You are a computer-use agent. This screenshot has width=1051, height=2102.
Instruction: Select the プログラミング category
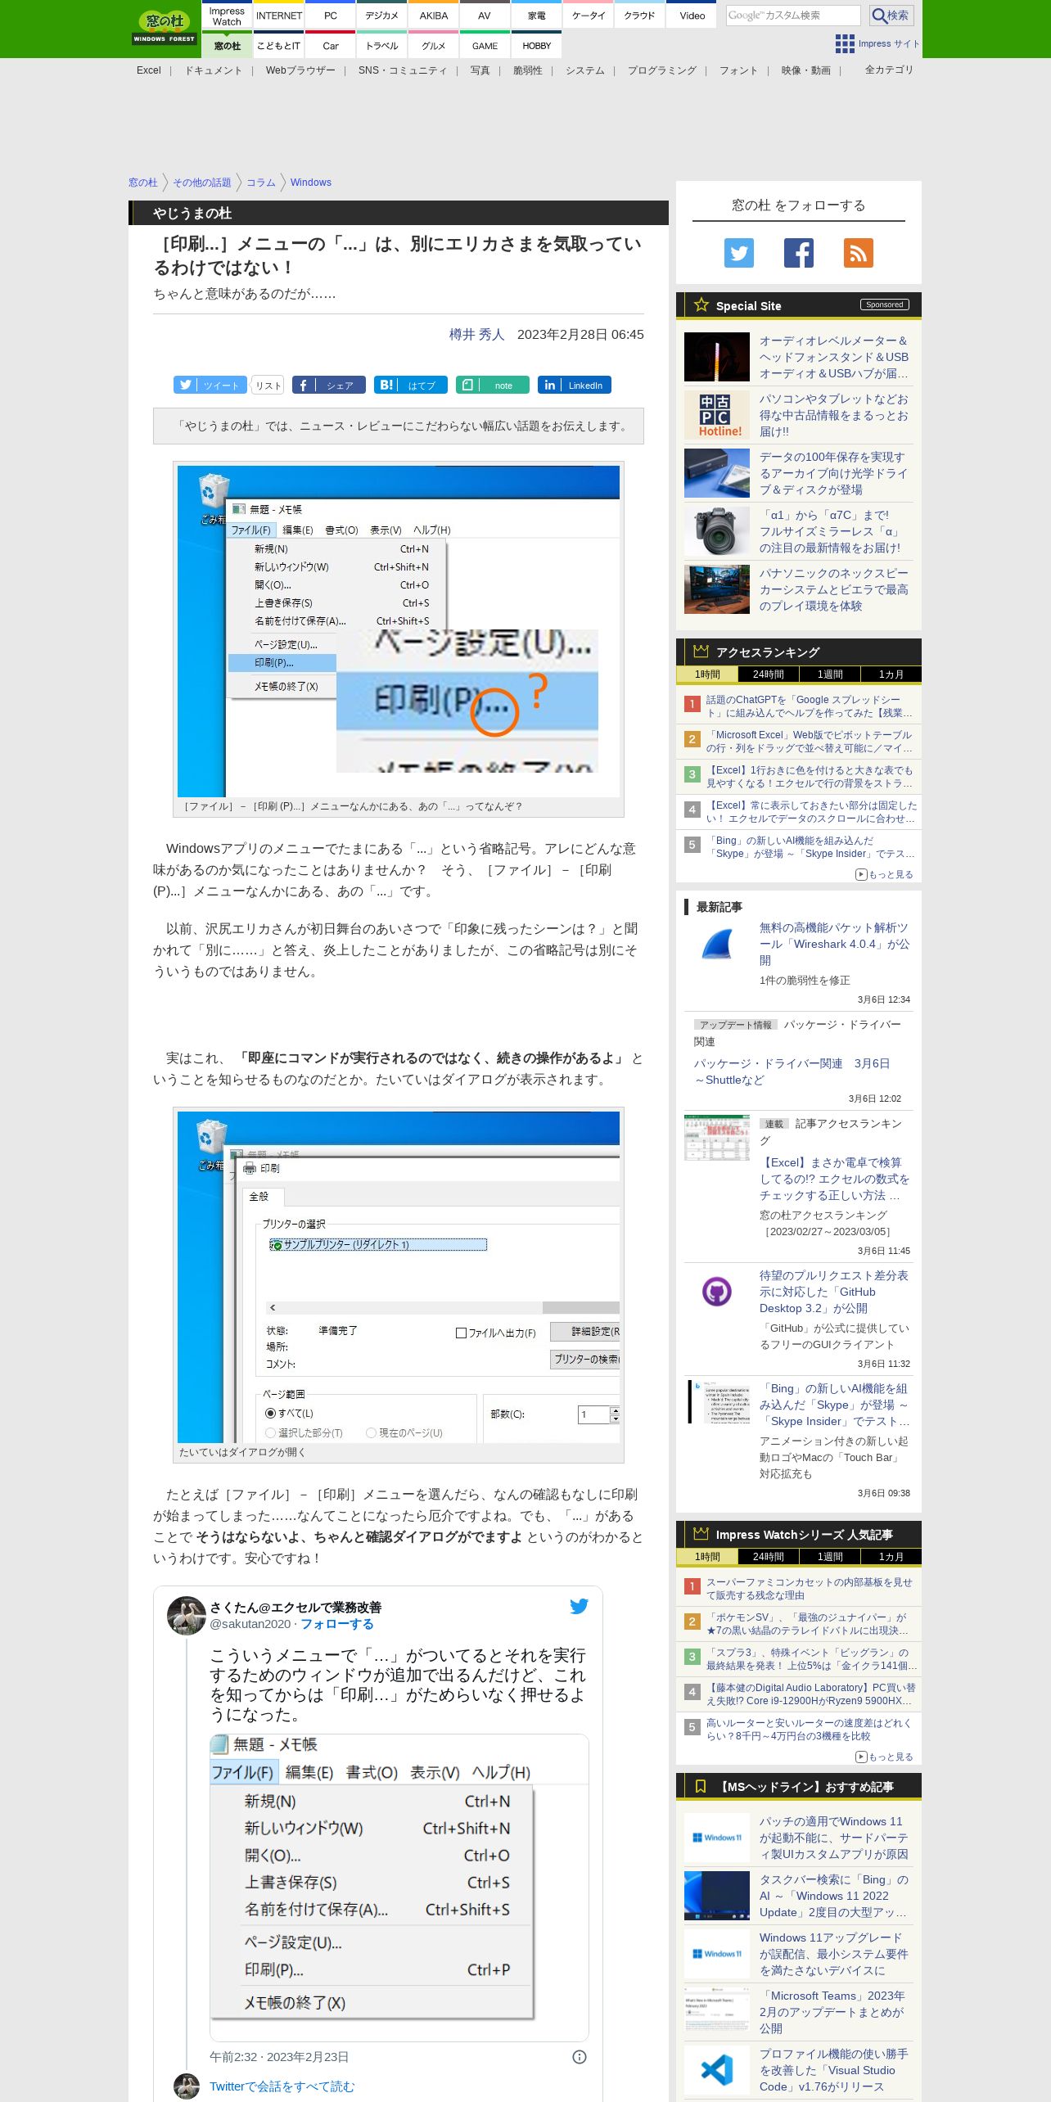(662, 70)
